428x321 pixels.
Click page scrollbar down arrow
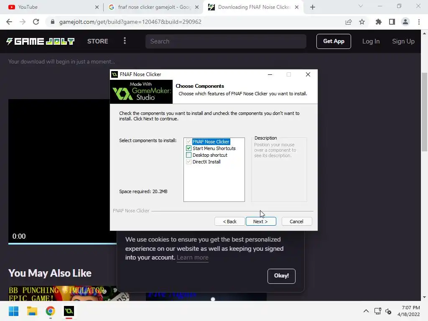pyautogui.click(x=424, y=297)
